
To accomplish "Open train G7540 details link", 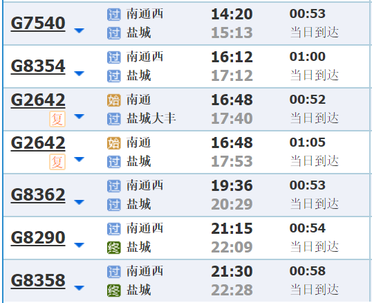I will pos(38,24).
